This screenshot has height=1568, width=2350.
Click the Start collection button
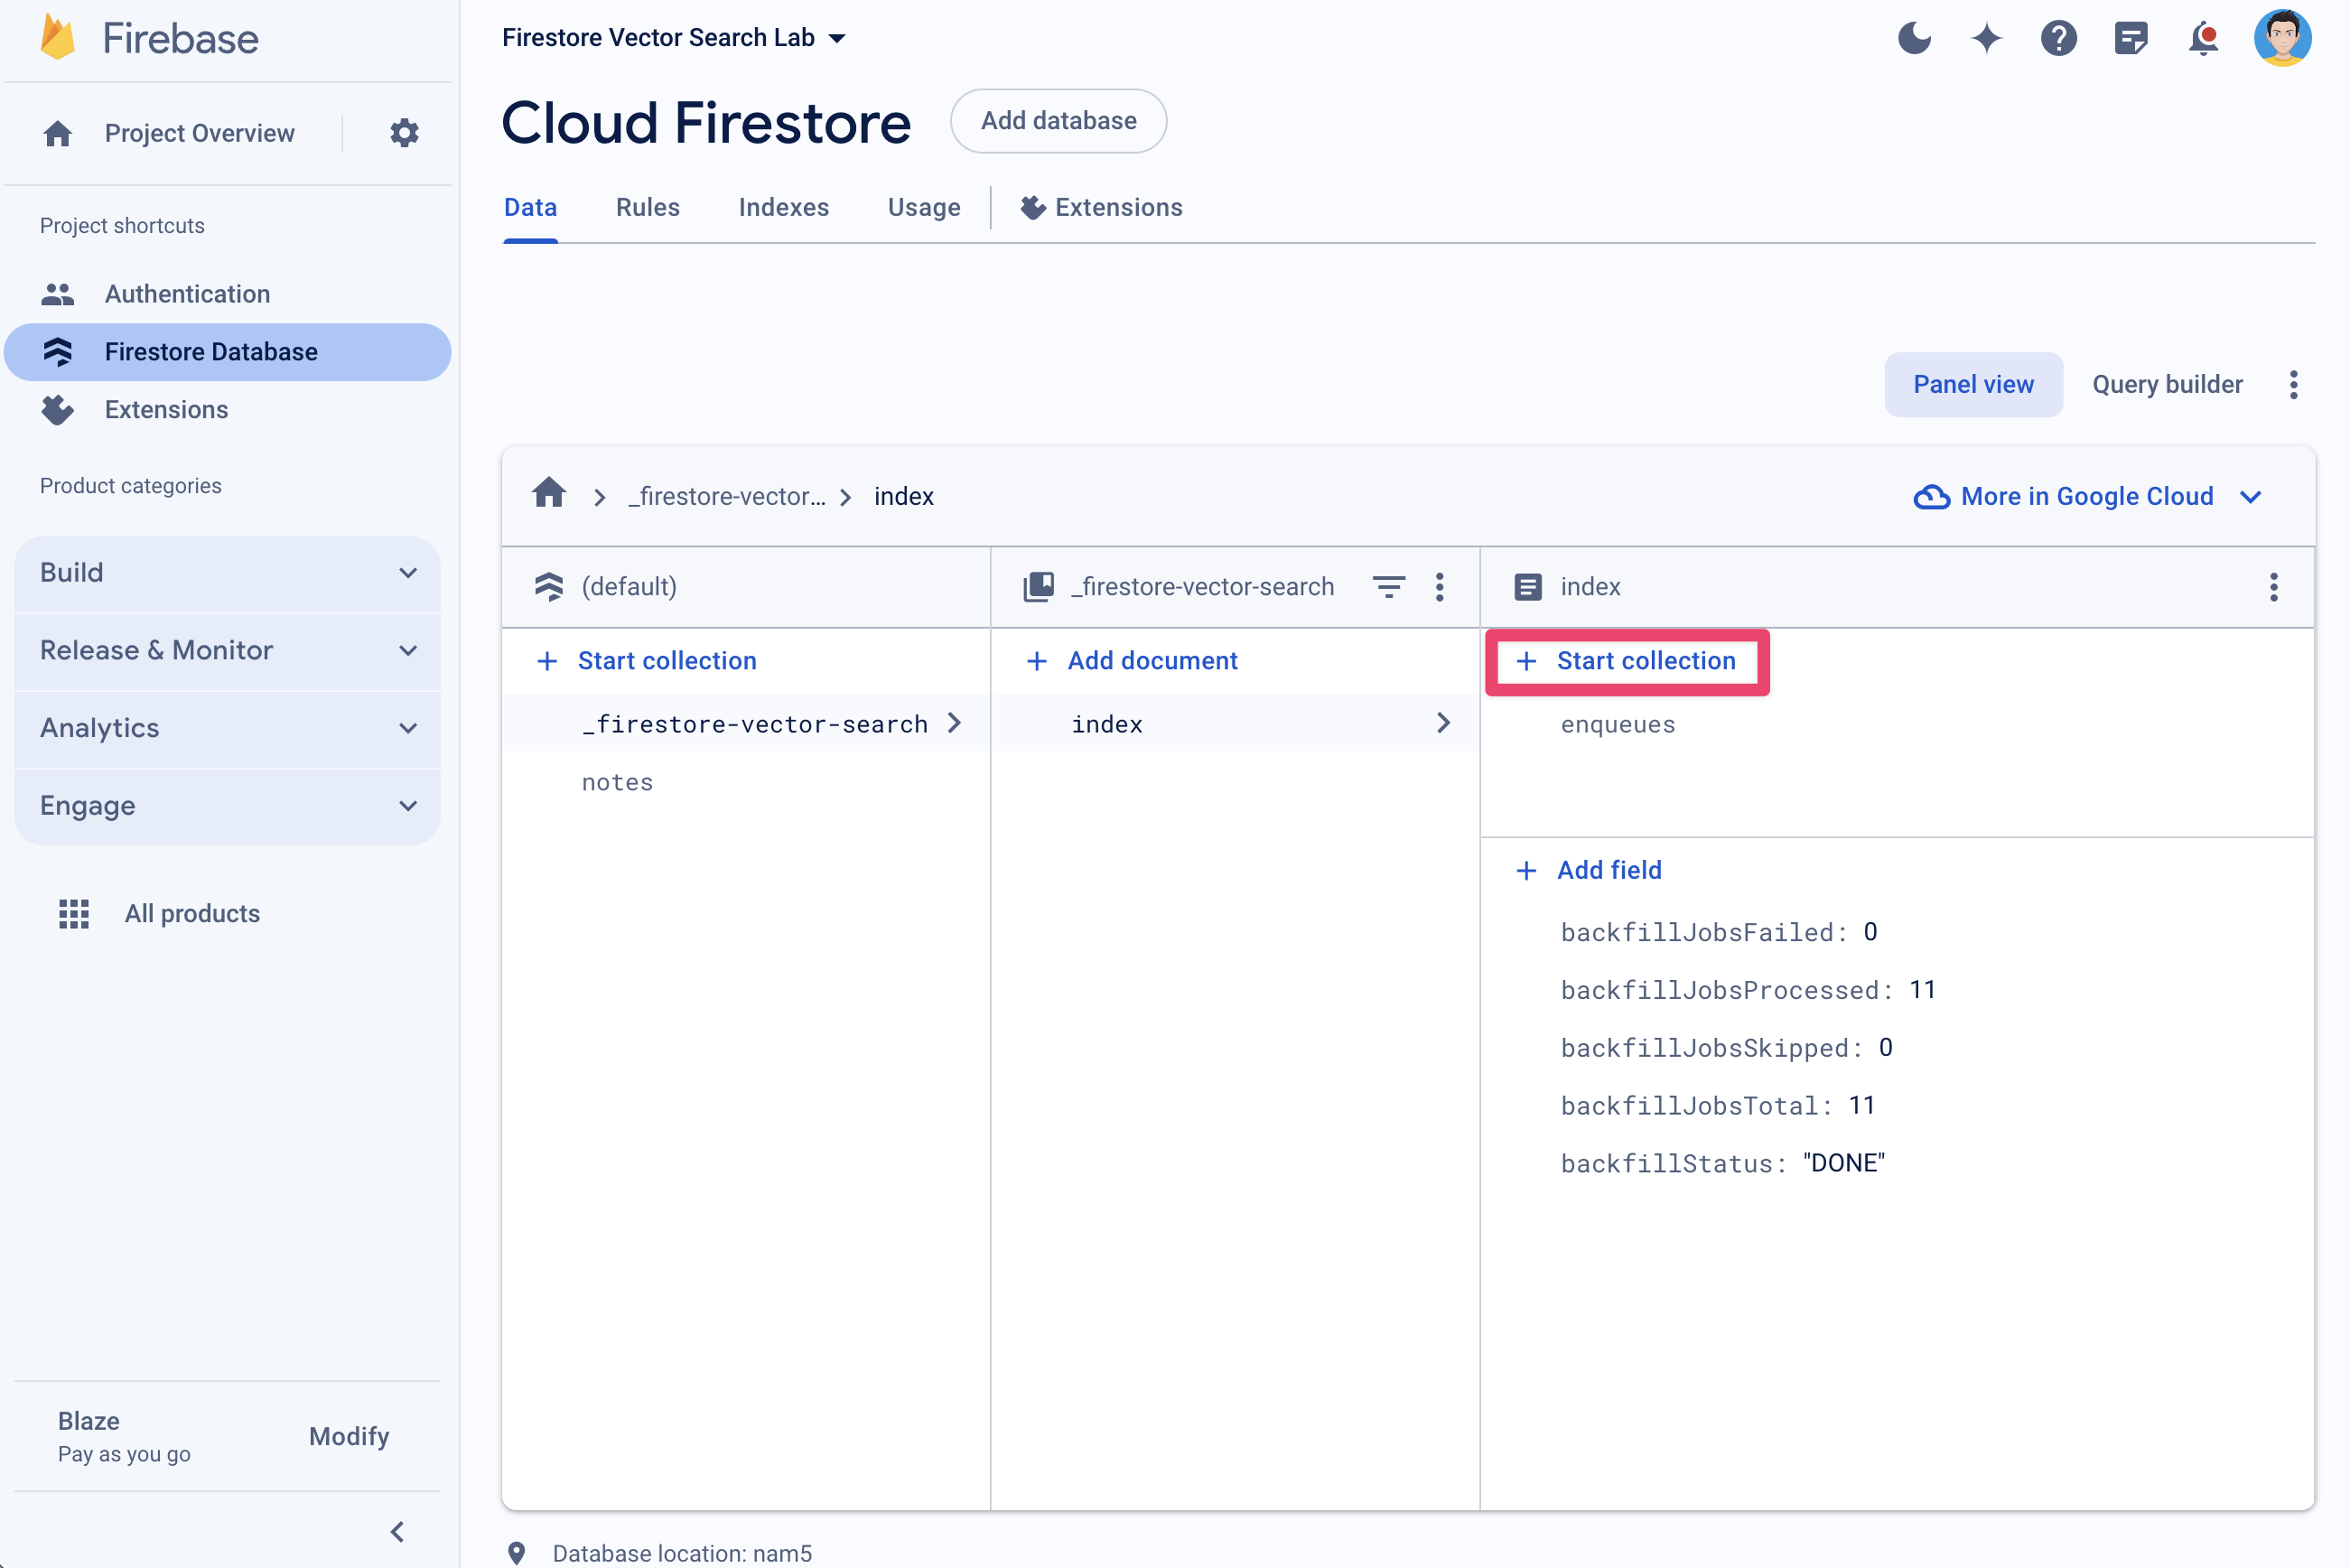point(1627,661)
